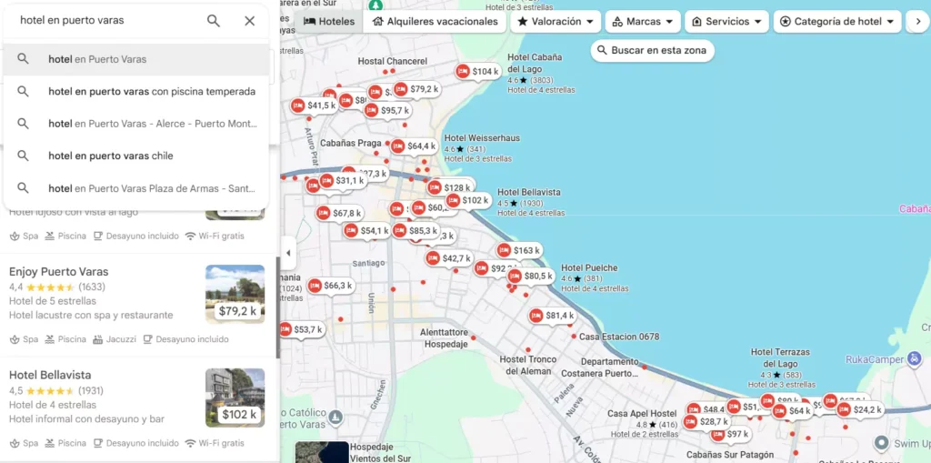Click the $64 k map marker

point(793,411)
